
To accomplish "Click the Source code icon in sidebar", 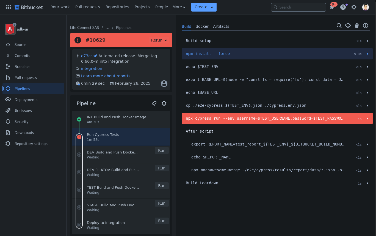I will pos(8,45).
